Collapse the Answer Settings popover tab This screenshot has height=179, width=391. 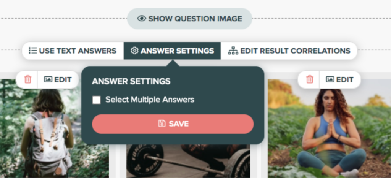click(x=172, y=51)
